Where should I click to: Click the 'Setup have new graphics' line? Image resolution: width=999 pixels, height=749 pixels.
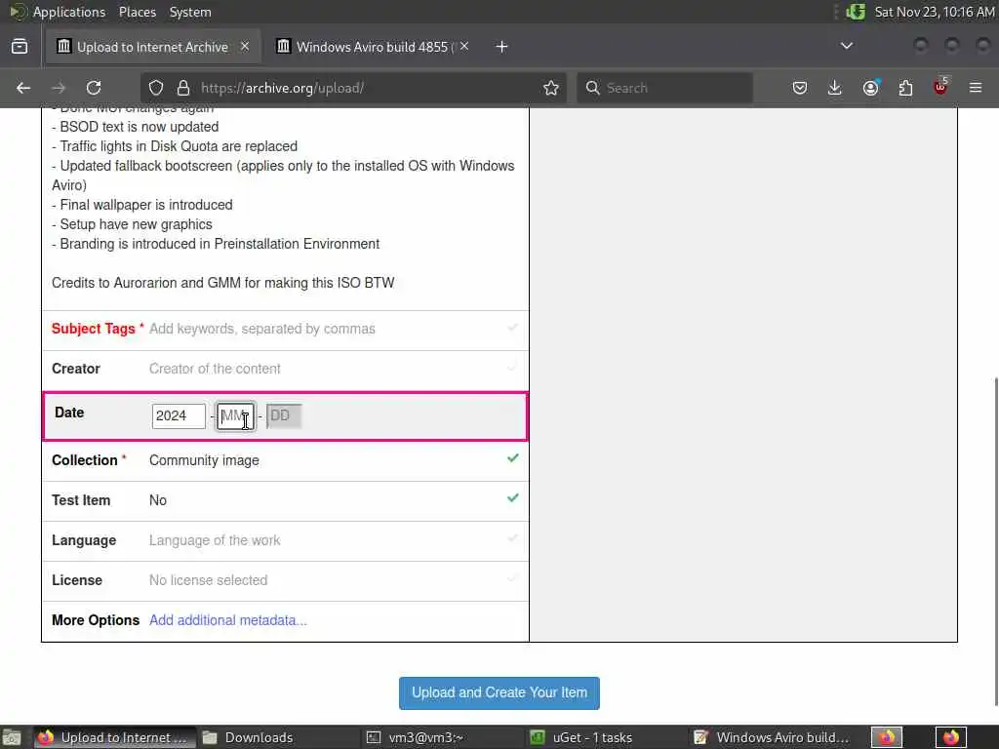pyautogui.click(x=132, y=224)
